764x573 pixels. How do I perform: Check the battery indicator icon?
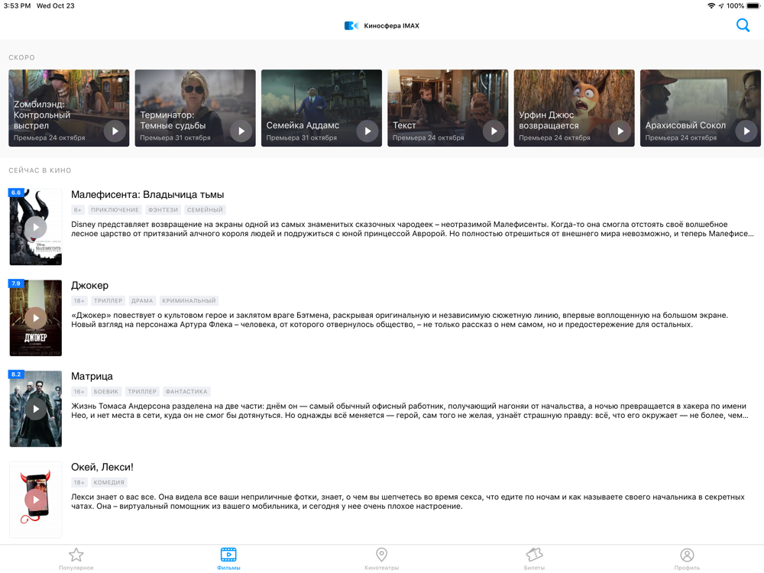pos(753,6)
